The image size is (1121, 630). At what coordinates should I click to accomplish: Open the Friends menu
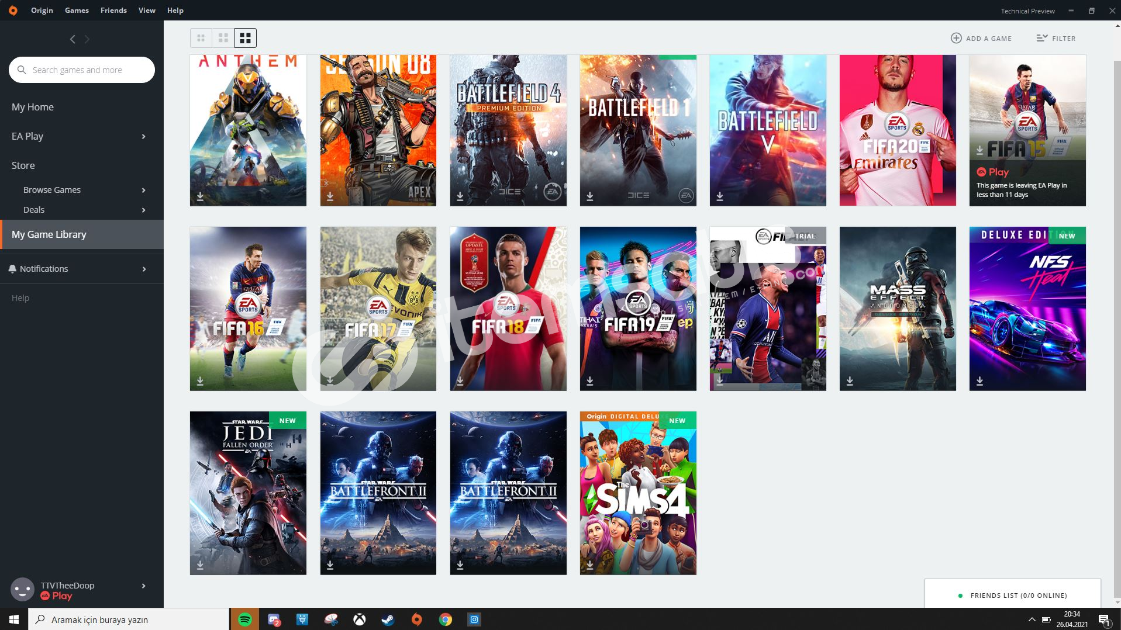pos(113,11)
